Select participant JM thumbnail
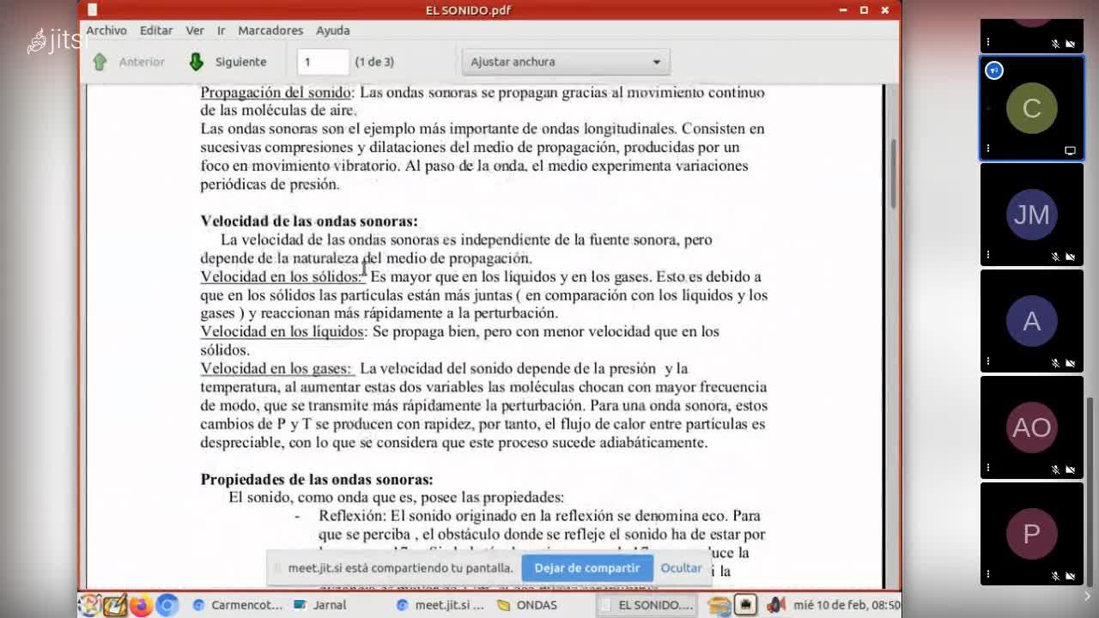1099x618 pixels. [x=1031, y=215]
